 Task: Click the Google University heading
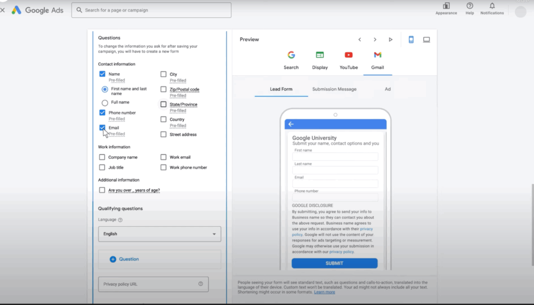point(314,138)
